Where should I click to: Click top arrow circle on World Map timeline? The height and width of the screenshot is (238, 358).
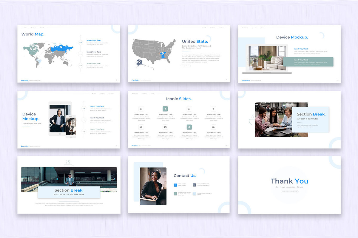click(x=80, y=43)
